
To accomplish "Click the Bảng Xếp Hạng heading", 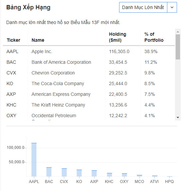I will [28, 8].
